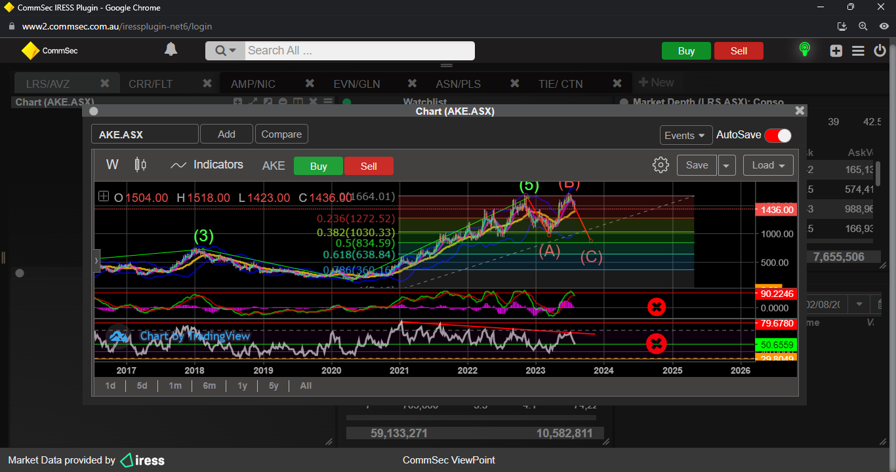Open the Load dropdown

coord(768,165)
